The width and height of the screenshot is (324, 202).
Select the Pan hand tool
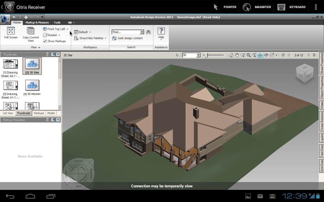coord(237,55)
